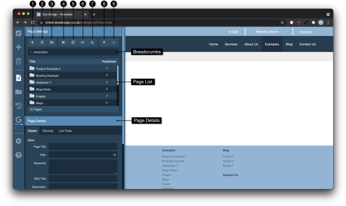Toggle published check for Maps row

tap(107, 103)
